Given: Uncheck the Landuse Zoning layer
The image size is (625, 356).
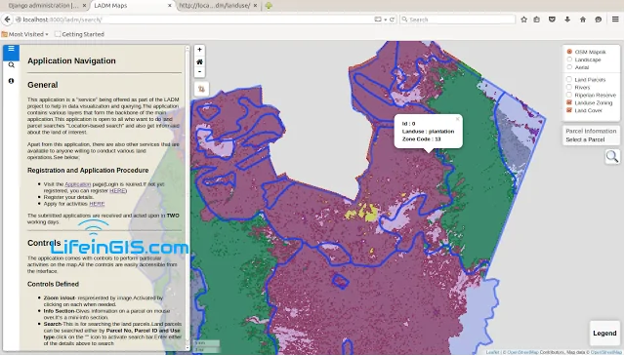Looking at the screenshot, I should tap(569, 102).
